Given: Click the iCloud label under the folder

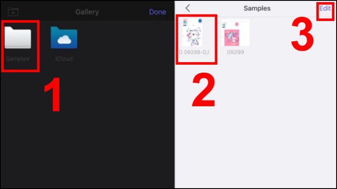Looking at the screenshot, I should tap(64, 59).
